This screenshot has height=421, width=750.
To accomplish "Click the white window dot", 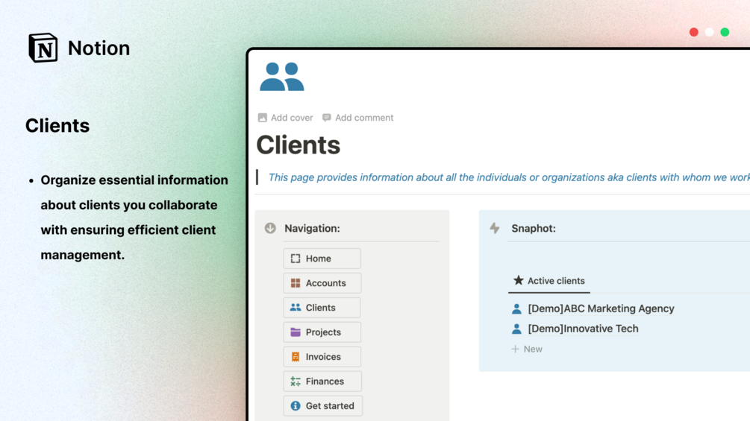I will click(x=710, y=32).
